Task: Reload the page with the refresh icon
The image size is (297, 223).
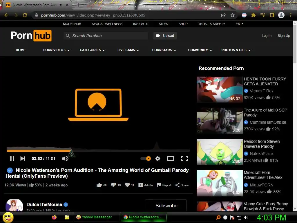Action: click(x=25, y=15)
